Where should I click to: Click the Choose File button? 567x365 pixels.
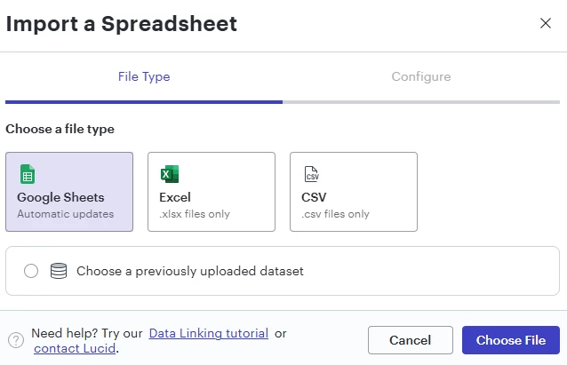511,340
